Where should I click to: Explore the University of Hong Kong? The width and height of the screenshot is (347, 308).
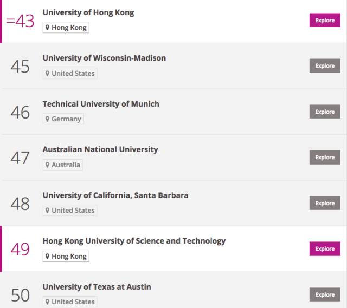[325, 20]
